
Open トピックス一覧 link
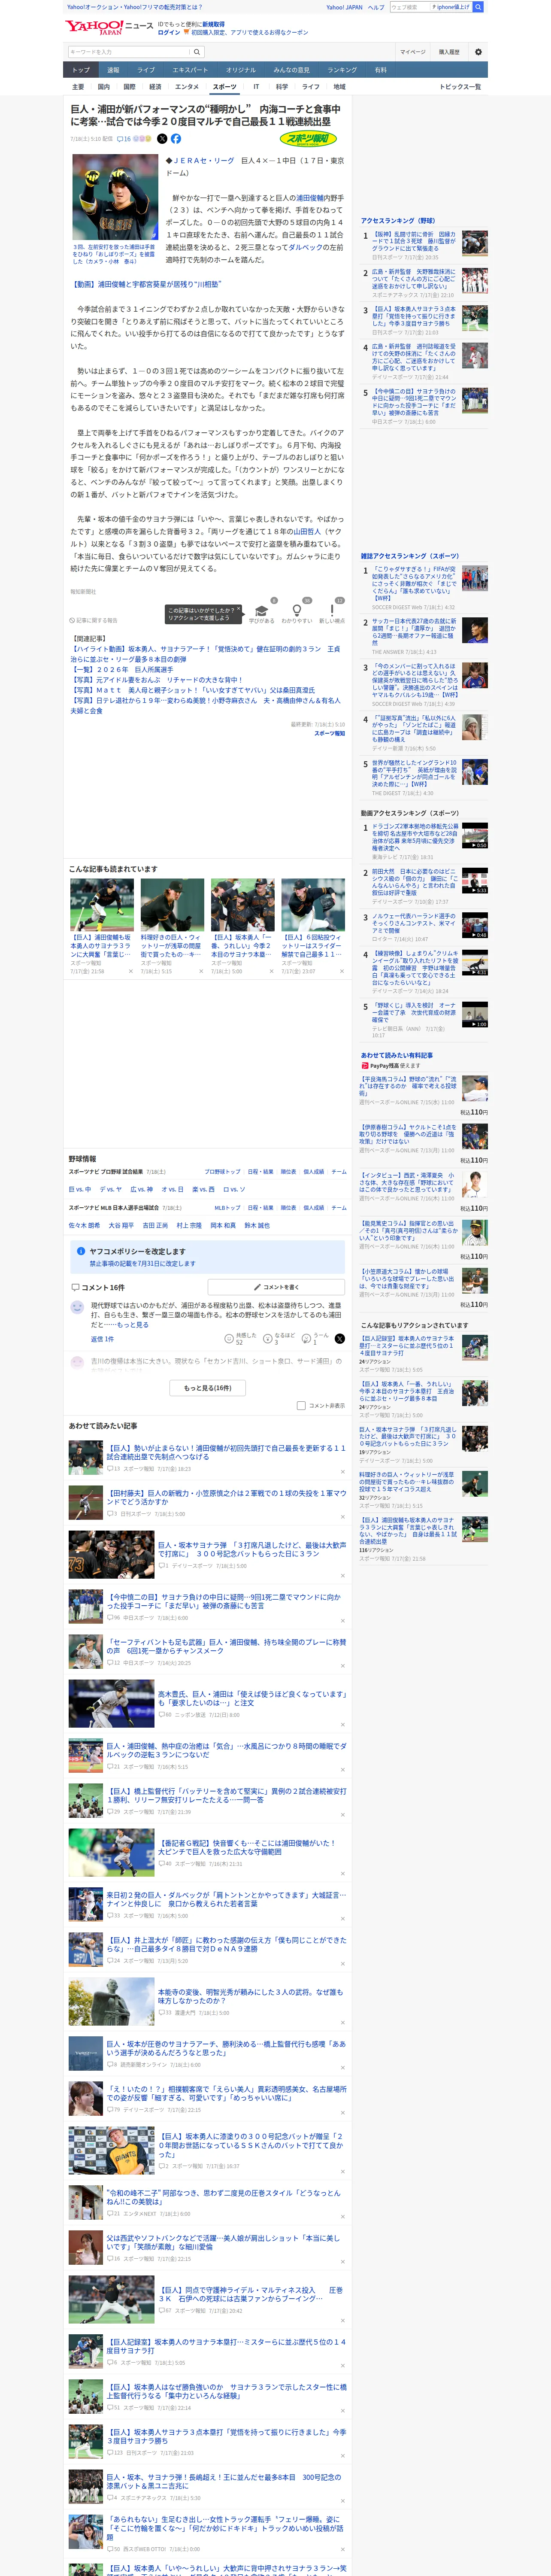[x=460, y=87]
